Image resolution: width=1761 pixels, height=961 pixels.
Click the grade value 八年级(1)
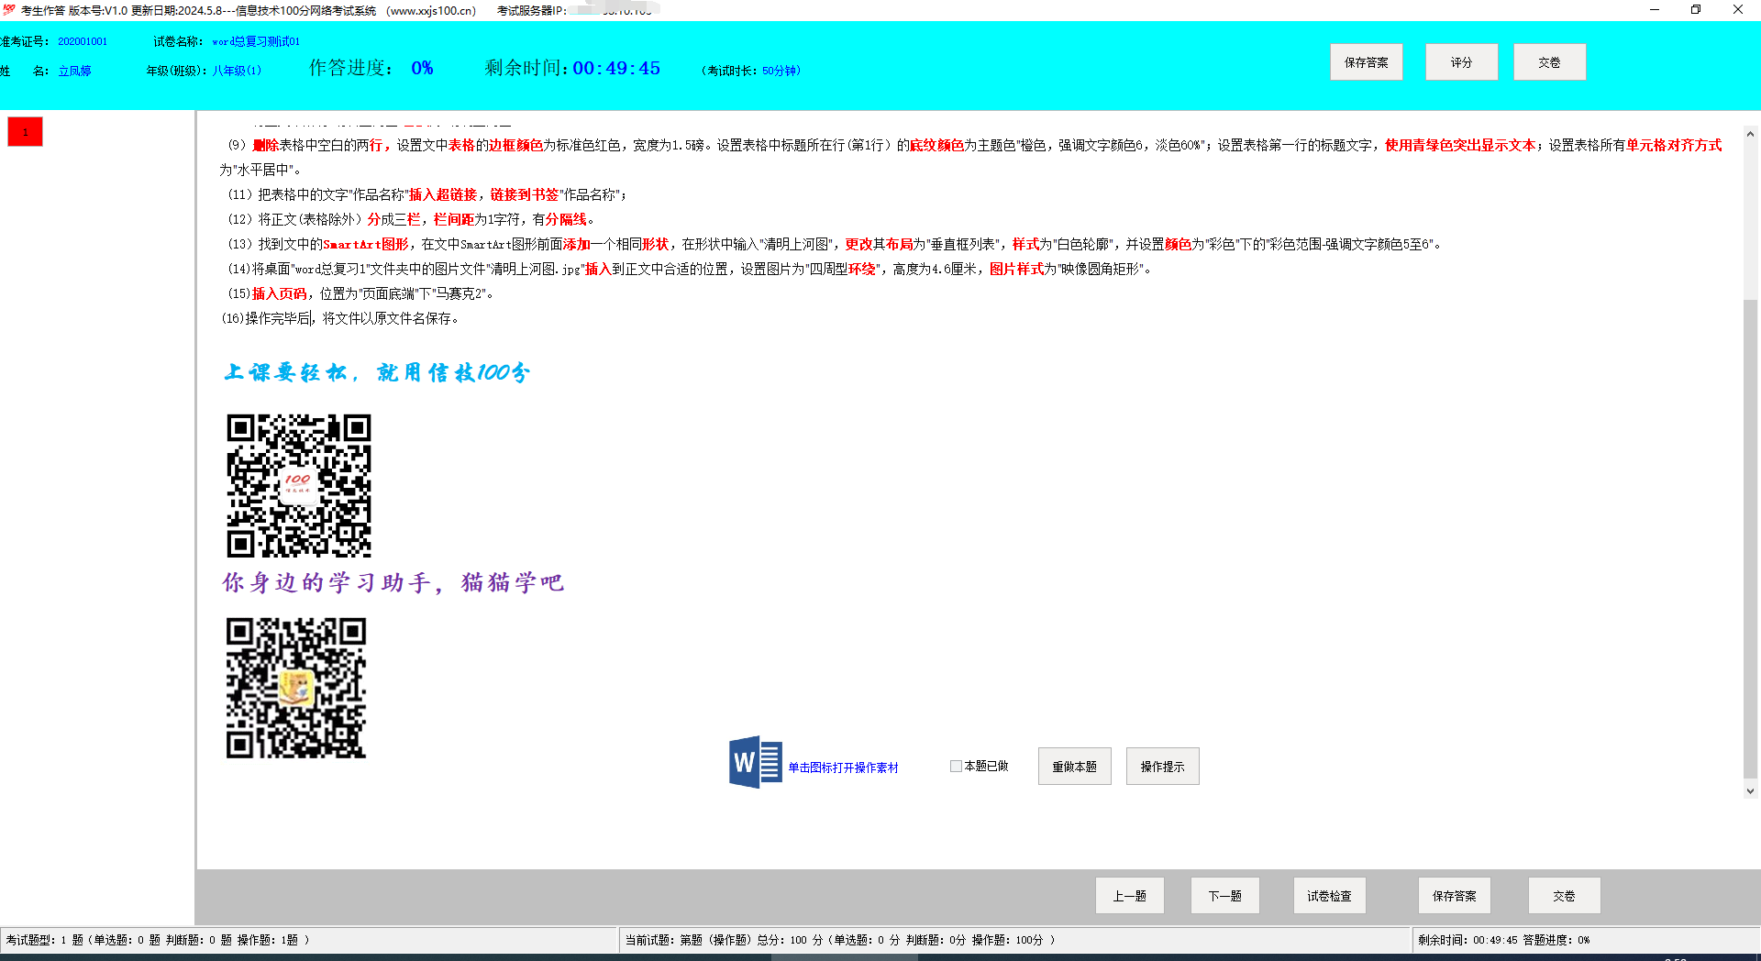[x=237, y=71]
